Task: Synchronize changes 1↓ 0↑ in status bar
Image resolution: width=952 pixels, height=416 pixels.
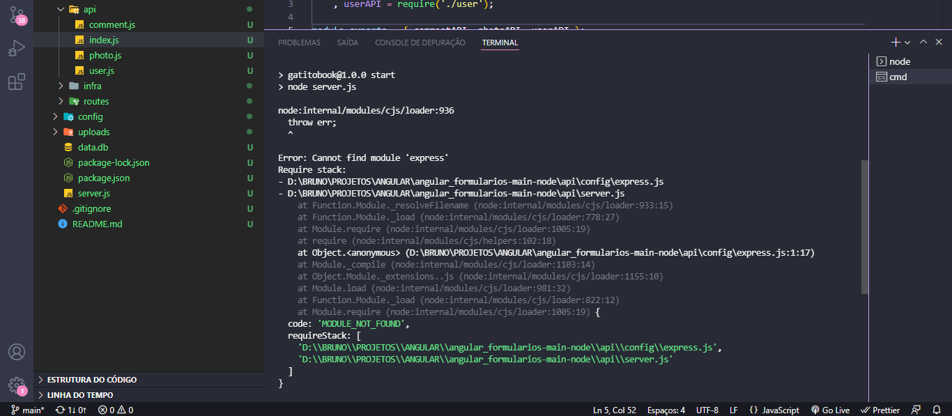Action: coord(70,410)
